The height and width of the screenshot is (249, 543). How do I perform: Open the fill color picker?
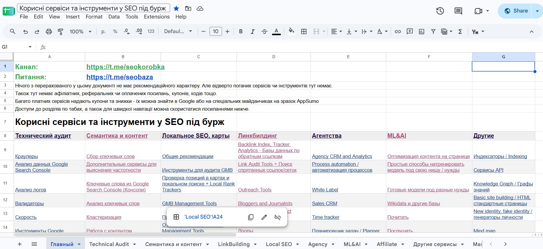coord(292,31)
